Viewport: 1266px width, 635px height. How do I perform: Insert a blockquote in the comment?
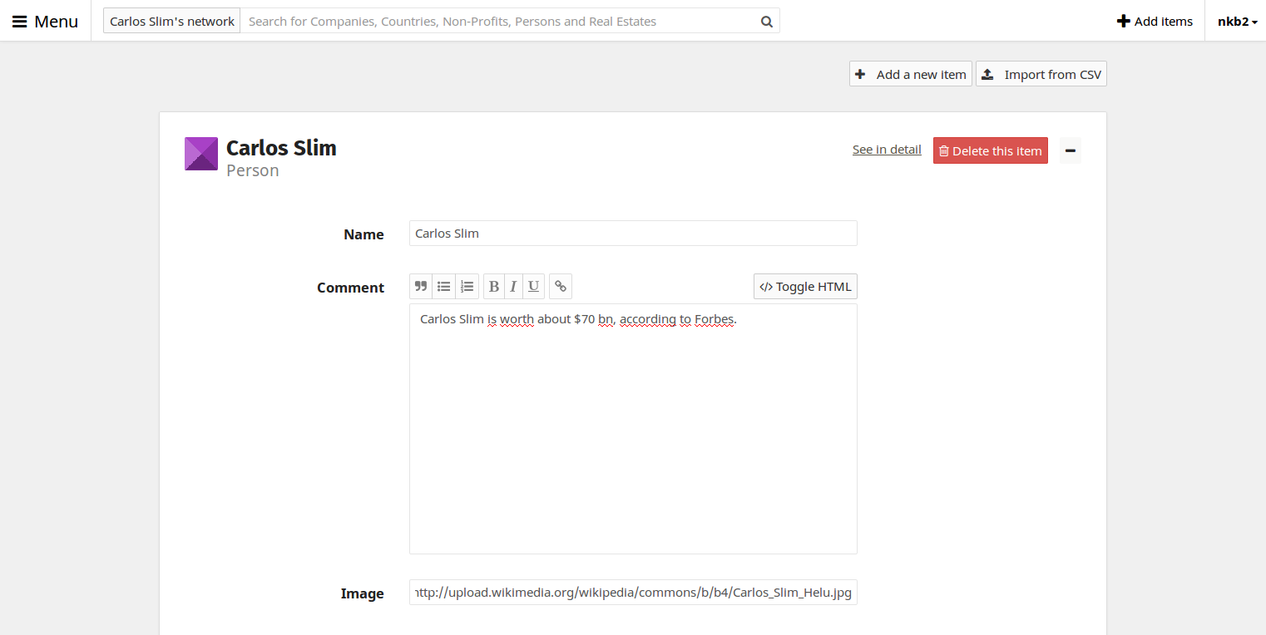pos(421,286)
